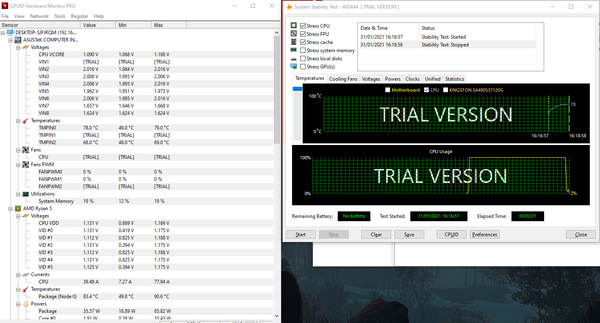Click the Fans PWM icon
Image resolution: width=600 pixels, height=323 pixels.
[x=26, y=165]
